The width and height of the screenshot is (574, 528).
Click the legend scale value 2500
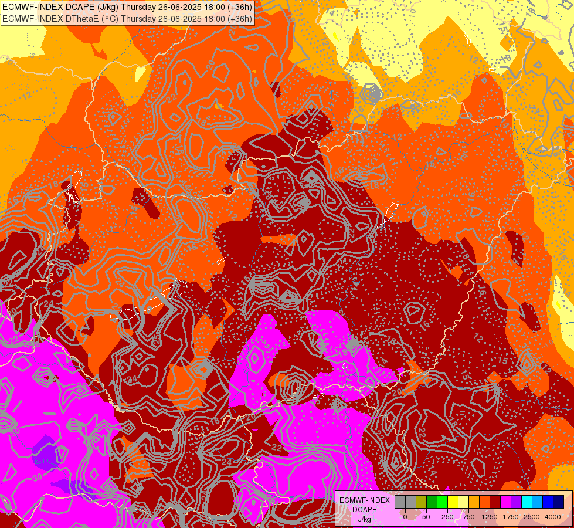(532, 517)
